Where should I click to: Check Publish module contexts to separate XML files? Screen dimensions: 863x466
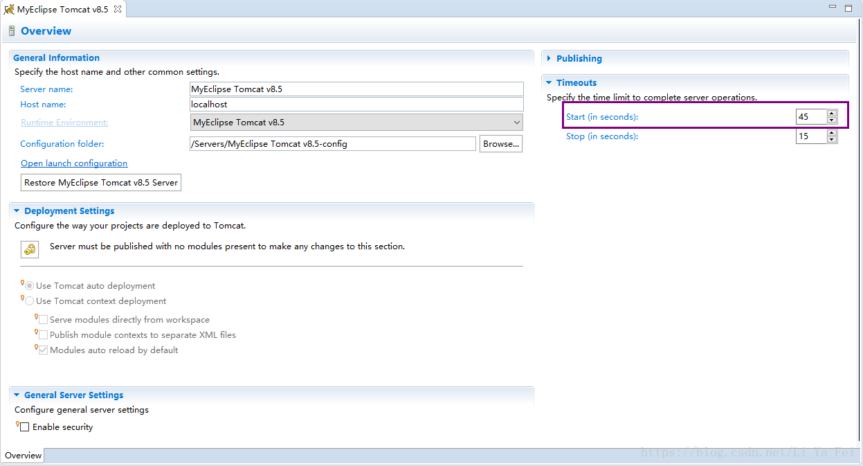[43, 335]
